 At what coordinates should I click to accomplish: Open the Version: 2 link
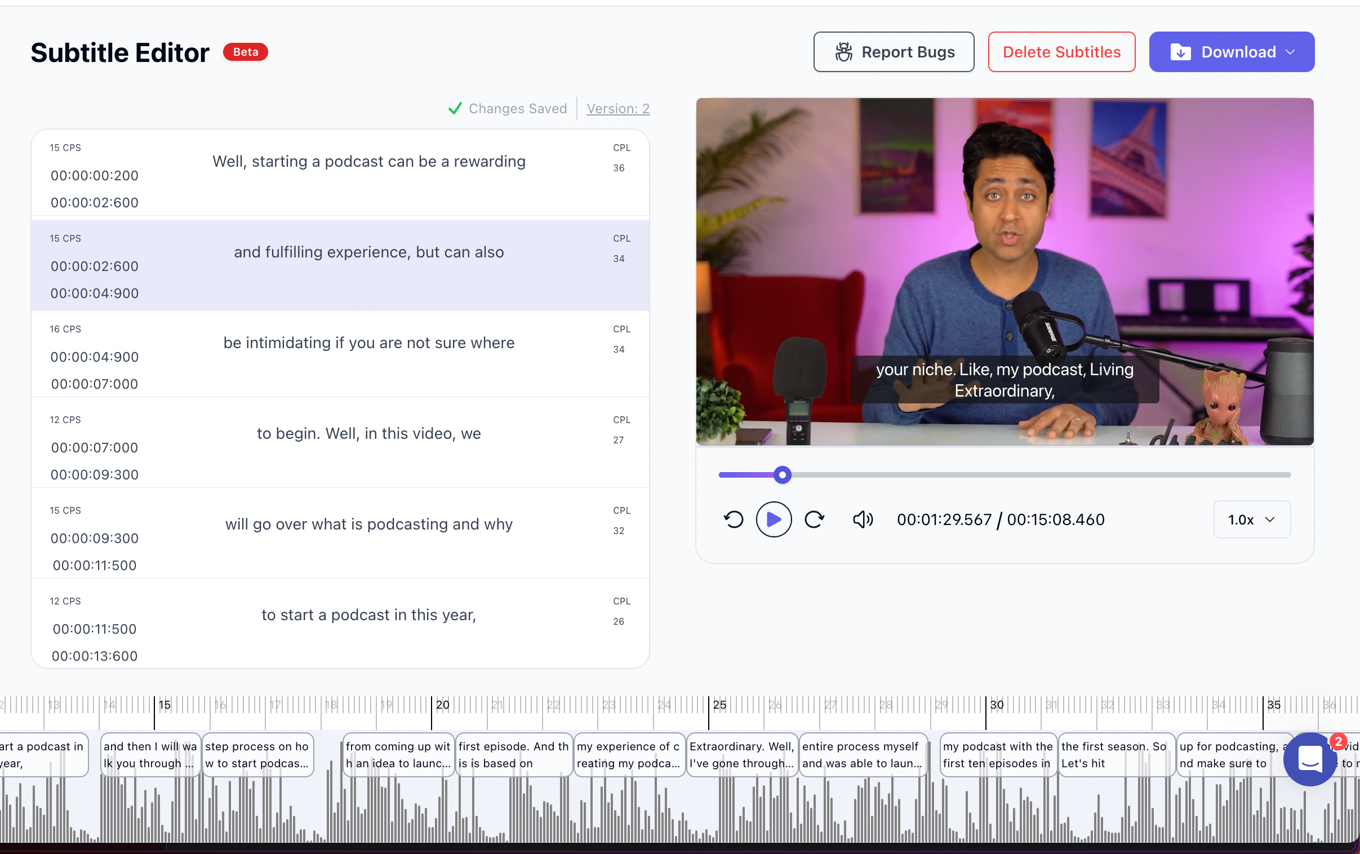(x=618, y=109)
